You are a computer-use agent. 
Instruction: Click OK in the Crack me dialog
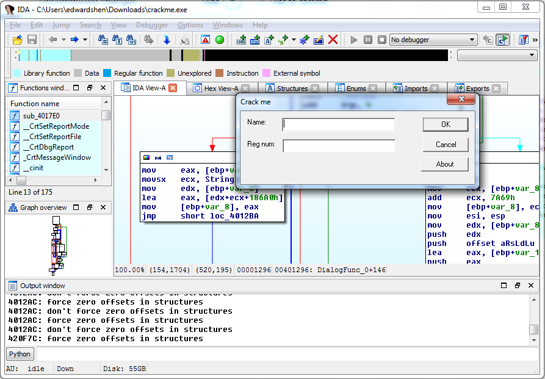tap(446, 125)
